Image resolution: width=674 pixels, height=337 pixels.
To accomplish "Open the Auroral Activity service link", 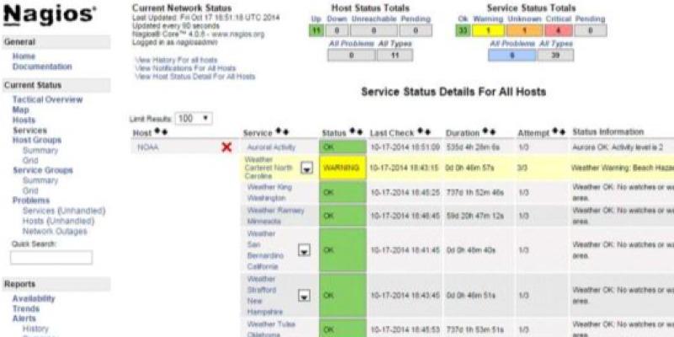I will point(270,147).
